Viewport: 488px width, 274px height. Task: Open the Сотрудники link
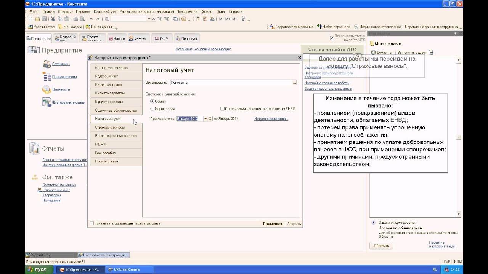(x=61, y=64)
